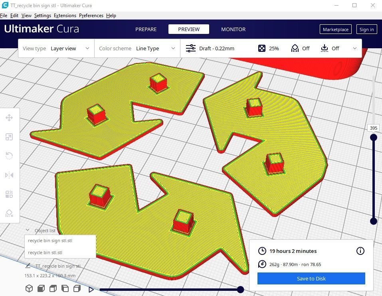Viewport: 382px width, 296px height.
Task: Open the Preferences menu
Action: 91,16
